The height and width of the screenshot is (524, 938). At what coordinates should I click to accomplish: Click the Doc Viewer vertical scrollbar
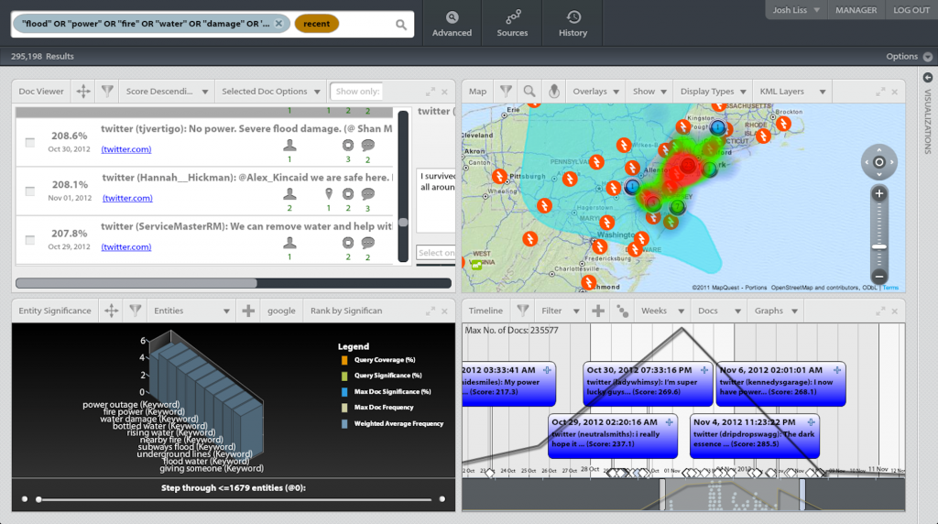pyautogui.click(x=403, y=185)
